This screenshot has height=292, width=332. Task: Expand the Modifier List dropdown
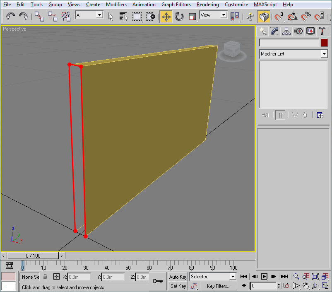324,54
